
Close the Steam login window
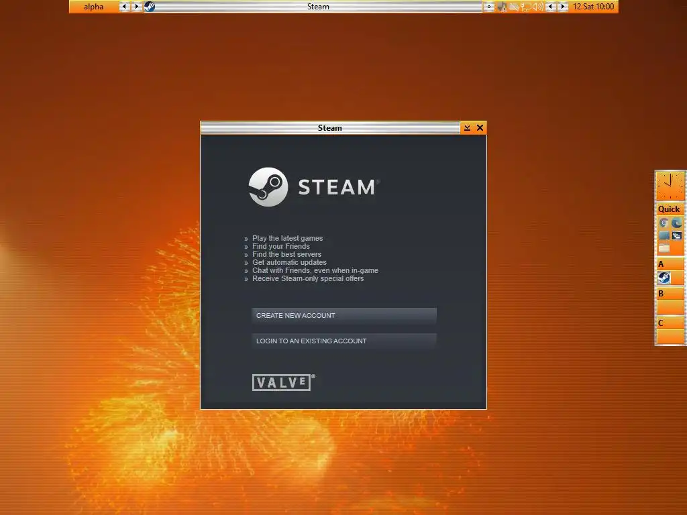tap(480, 128)
